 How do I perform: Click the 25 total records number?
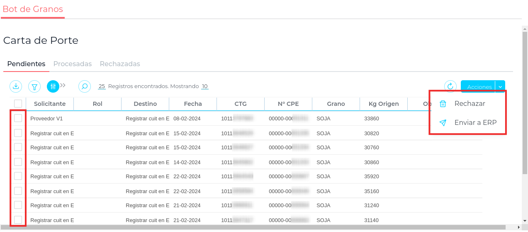[x=102, y=86]
